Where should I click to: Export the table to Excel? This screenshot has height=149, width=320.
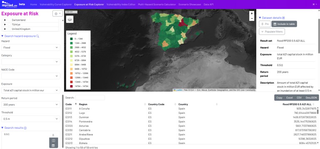[289, 98]
